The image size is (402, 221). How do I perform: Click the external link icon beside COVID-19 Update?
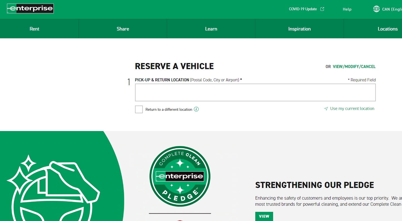[322, 9]
